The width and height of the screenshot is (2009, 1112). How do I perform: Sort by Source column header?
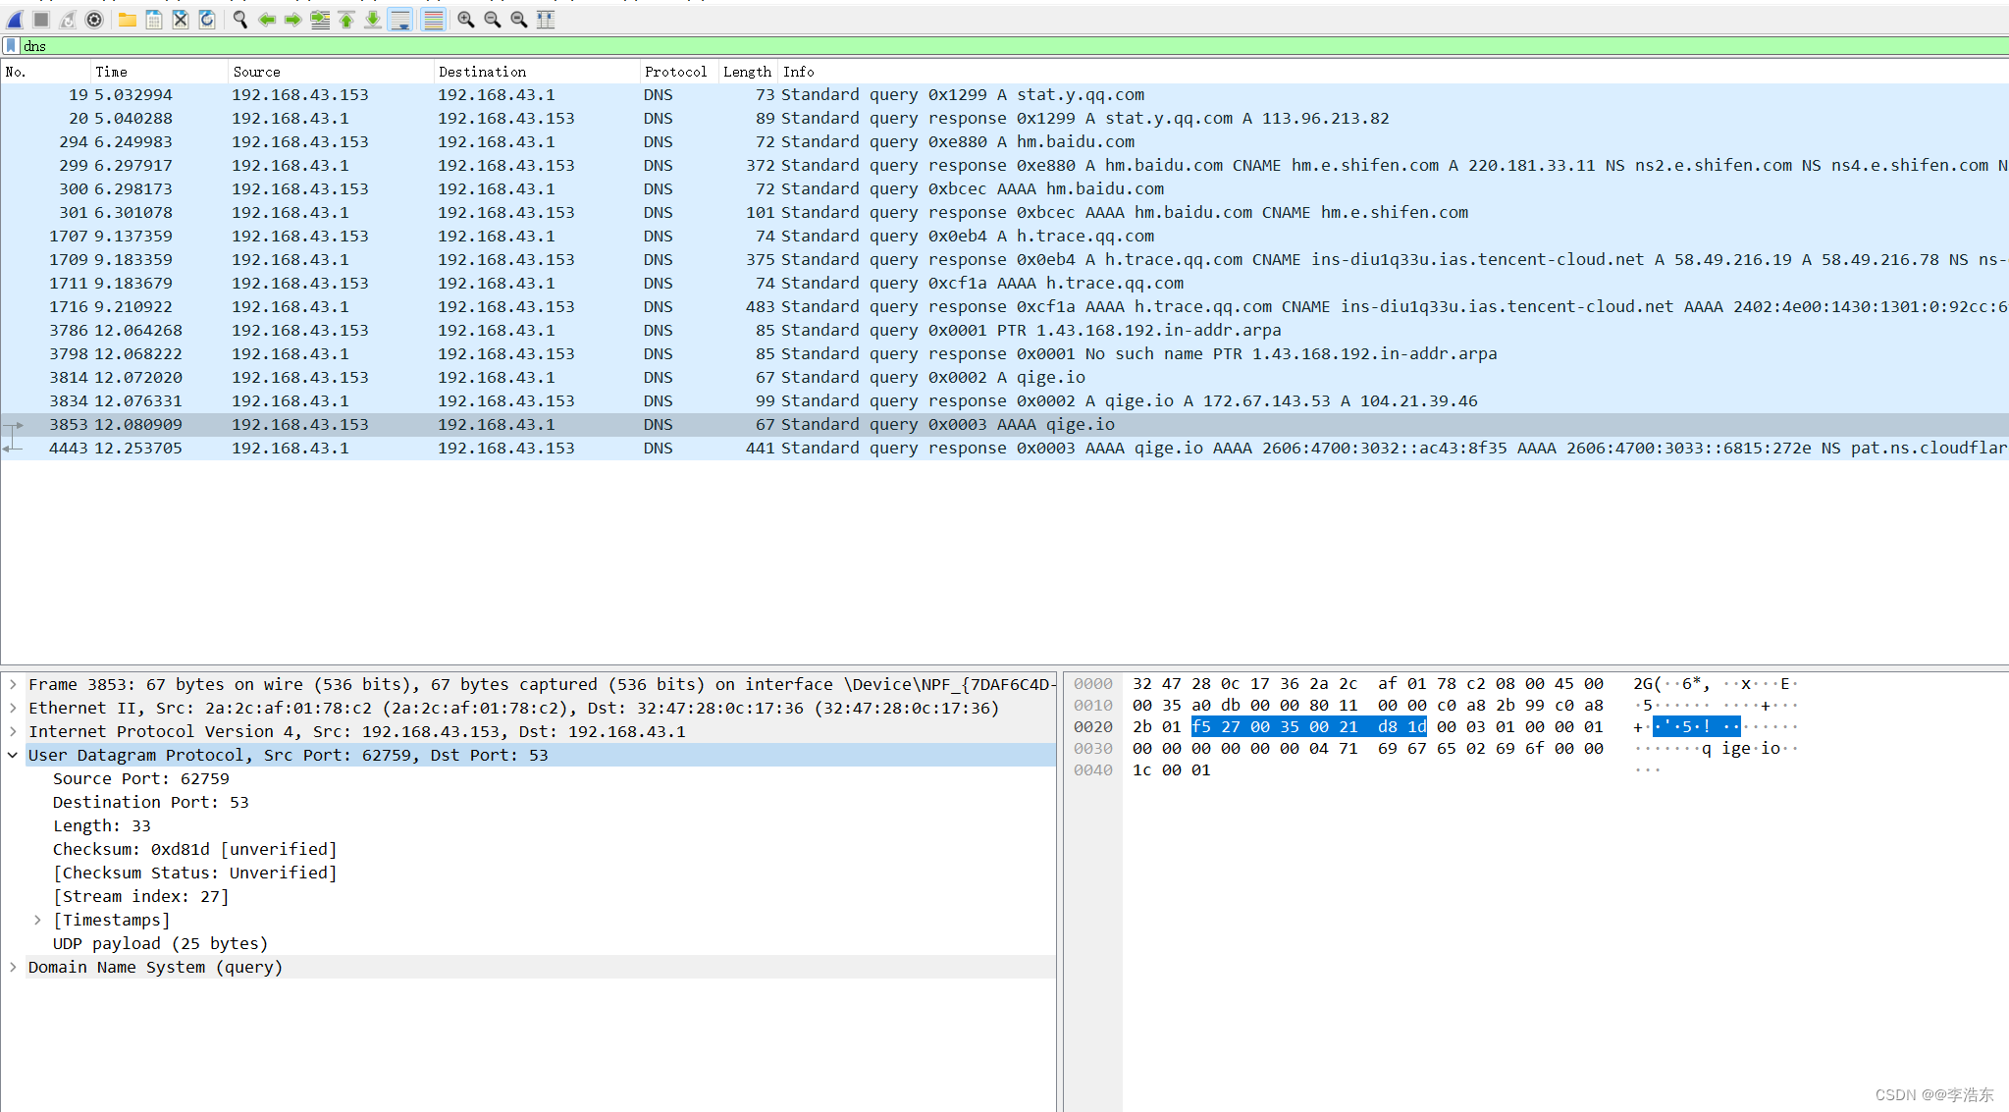[x=331, y=72]
